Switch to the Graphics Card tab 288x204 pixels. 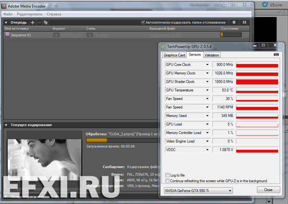pos(174,55)
